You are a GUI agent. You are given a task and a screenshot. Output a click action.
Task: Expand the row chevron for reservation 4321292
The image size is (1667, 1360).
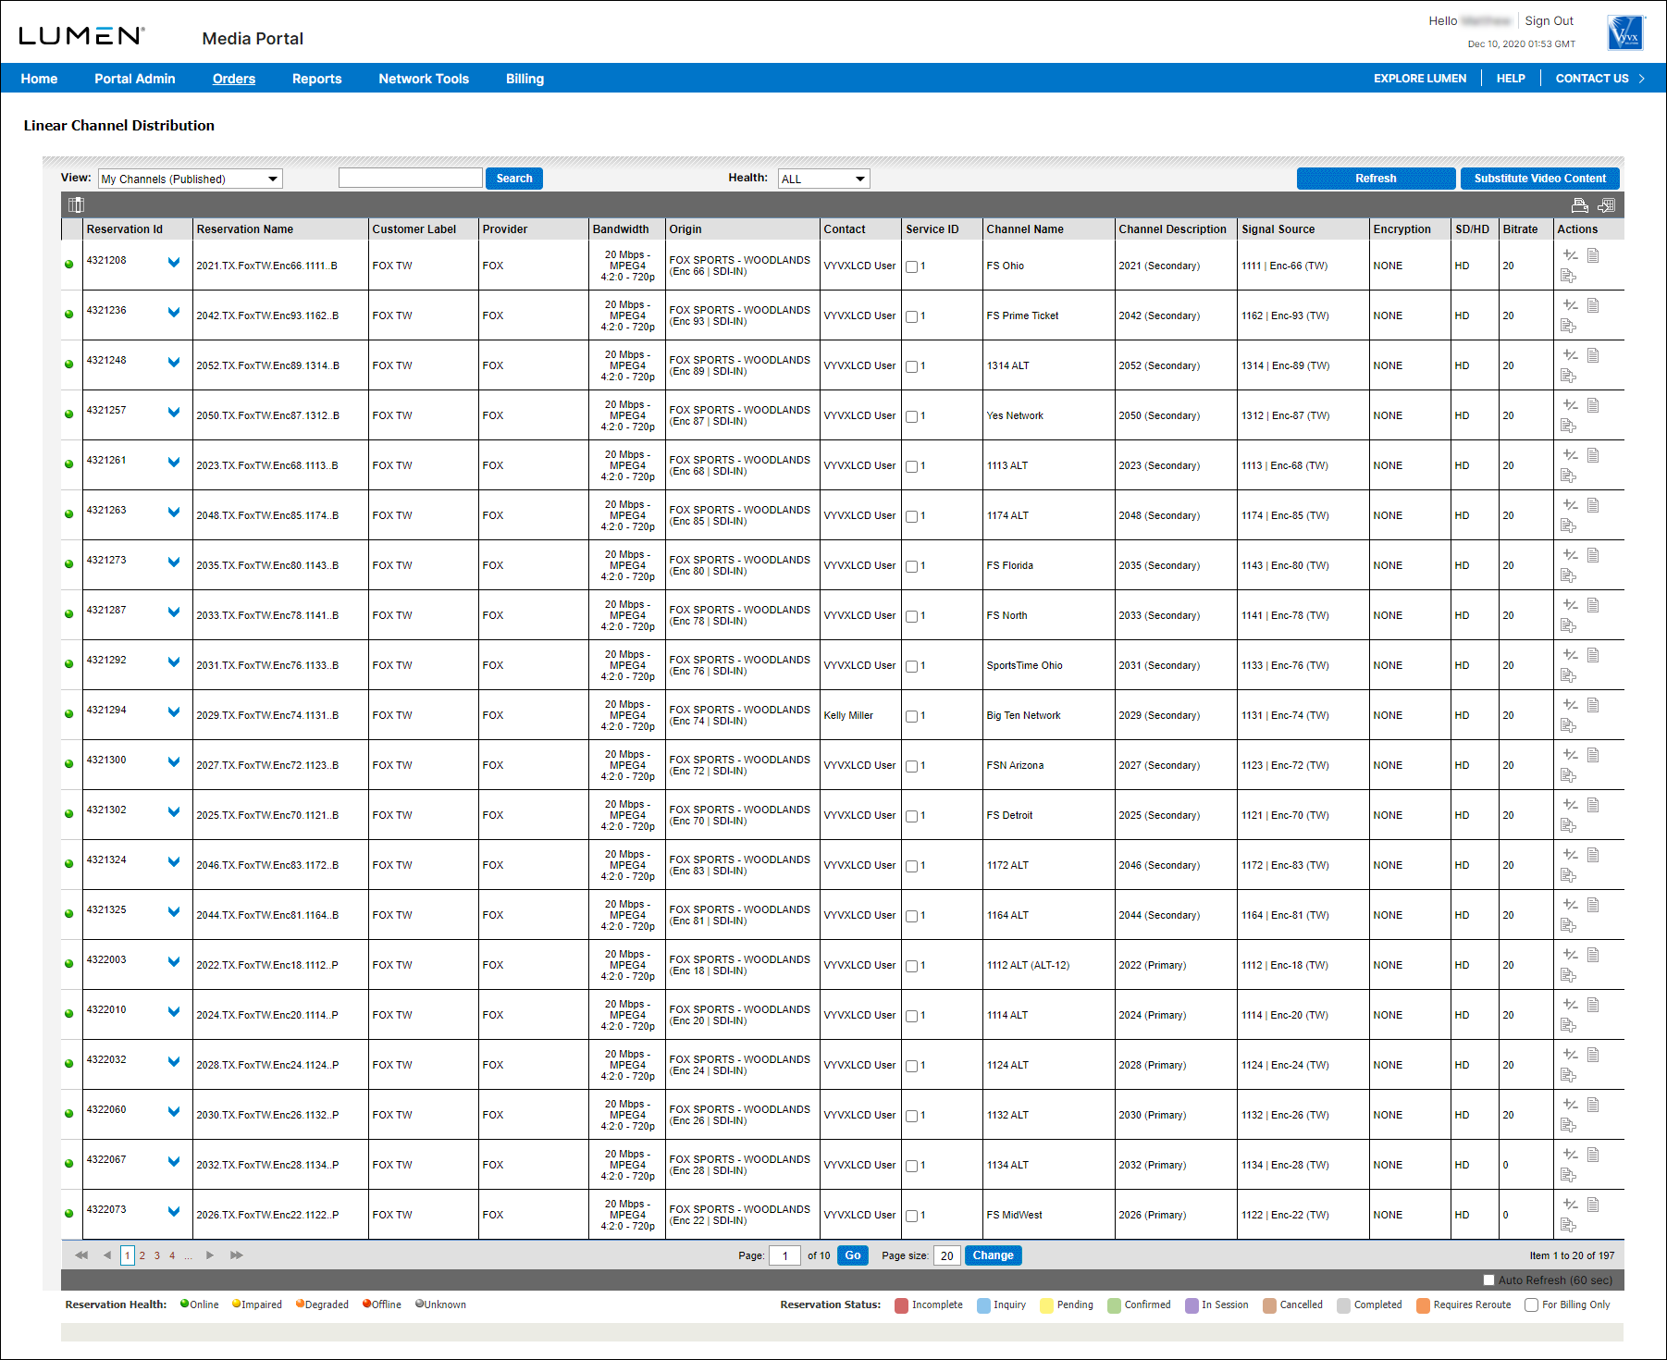coord(174,662)
